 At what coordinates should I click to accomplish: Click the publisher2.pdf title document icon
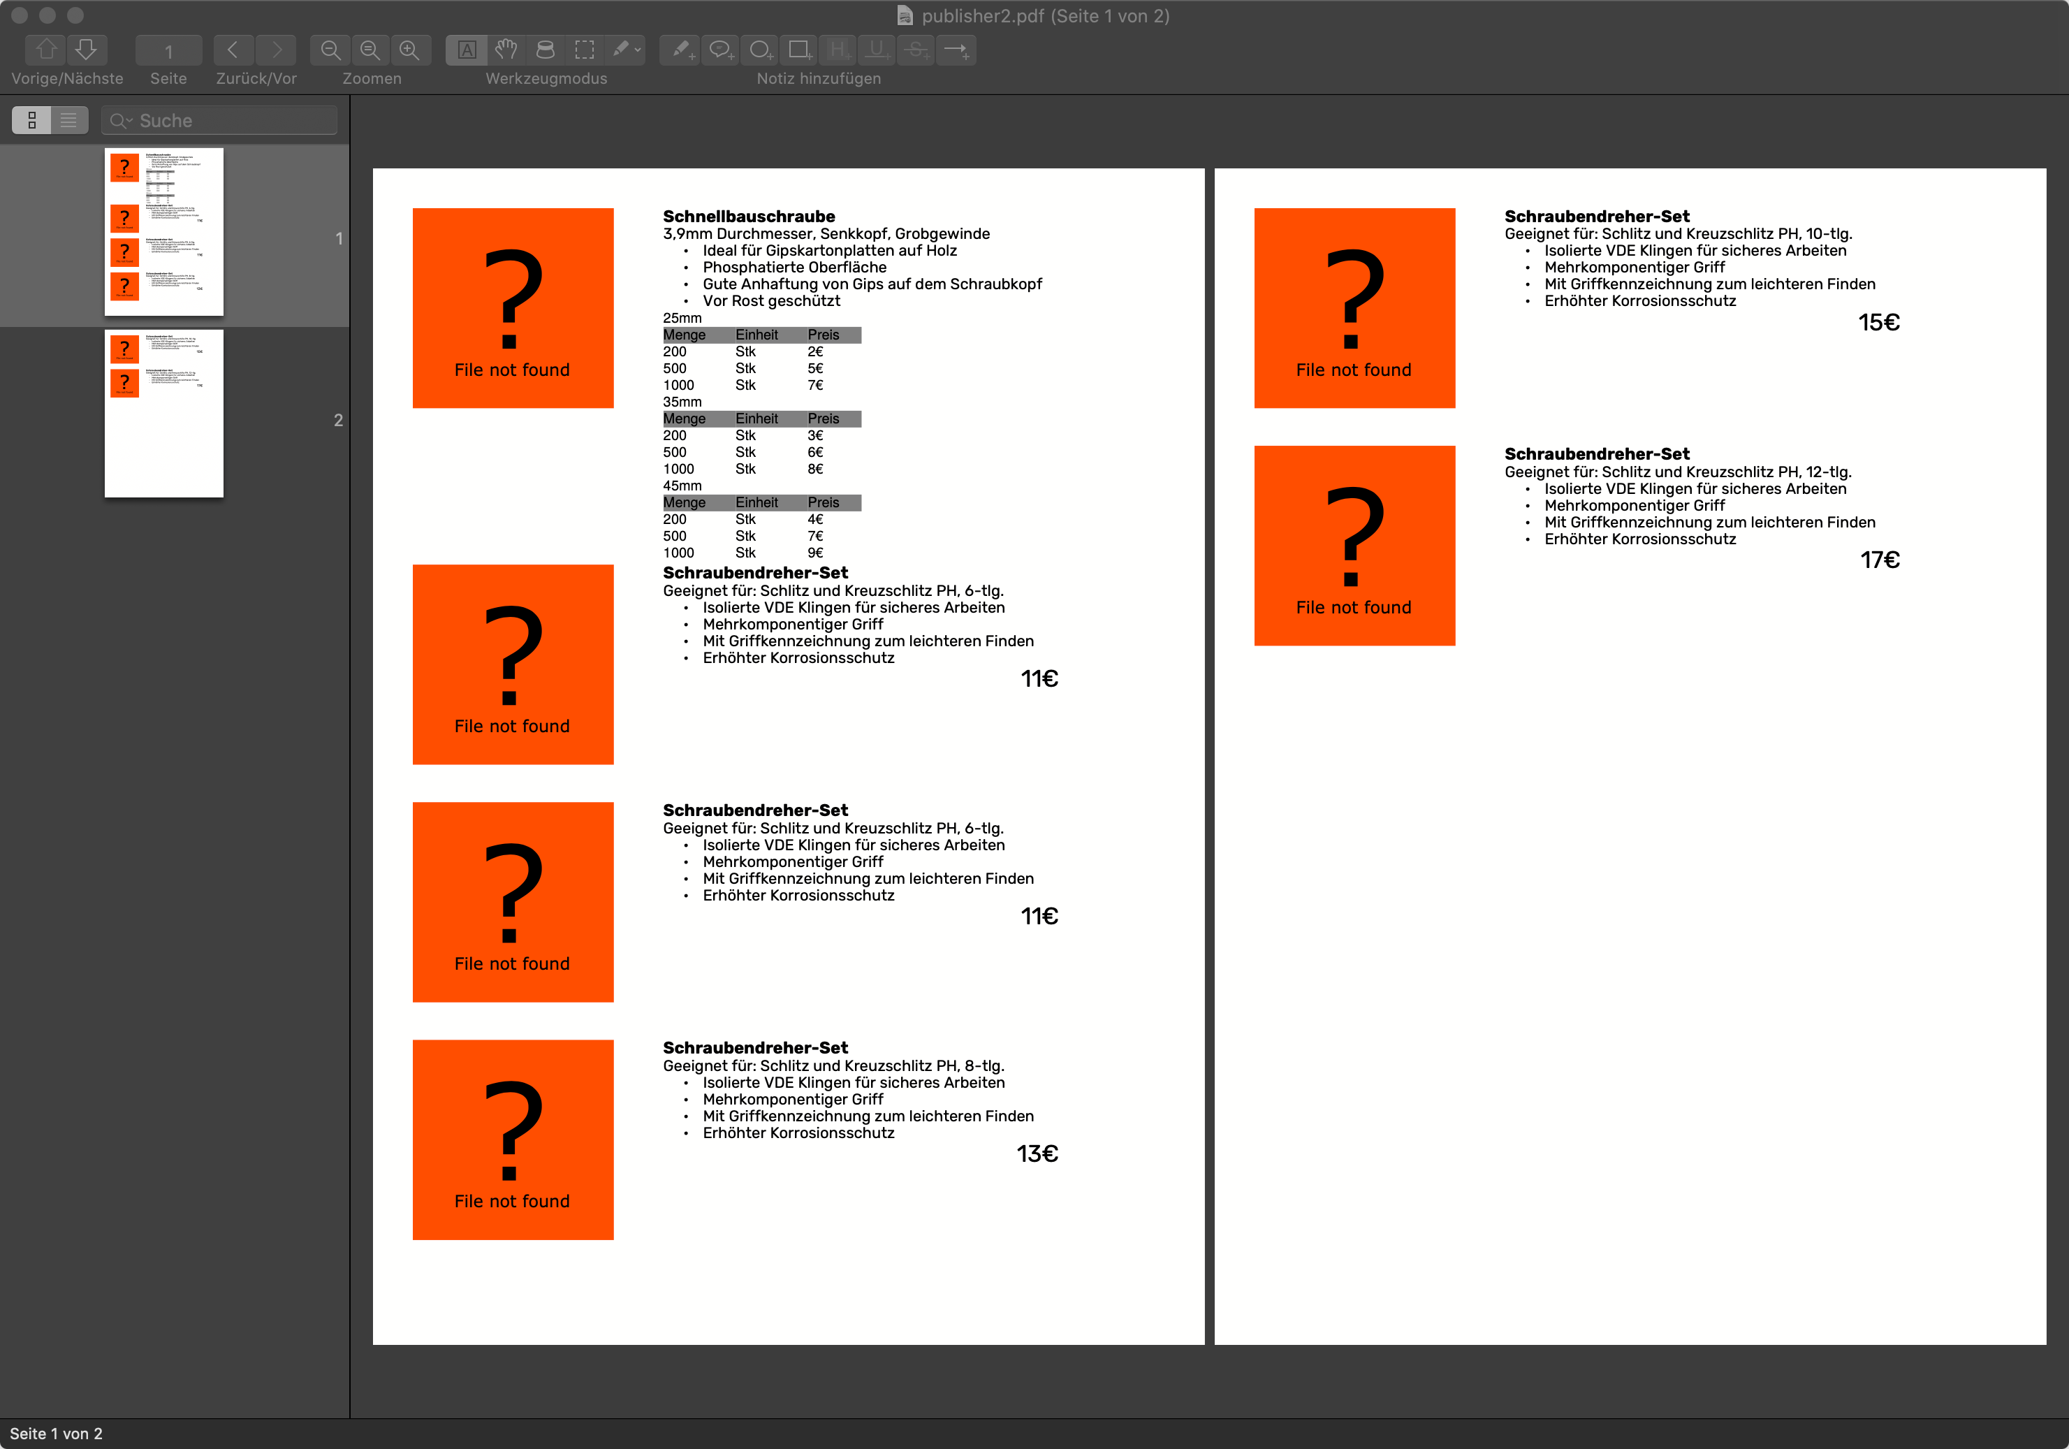tap(905, 15)
